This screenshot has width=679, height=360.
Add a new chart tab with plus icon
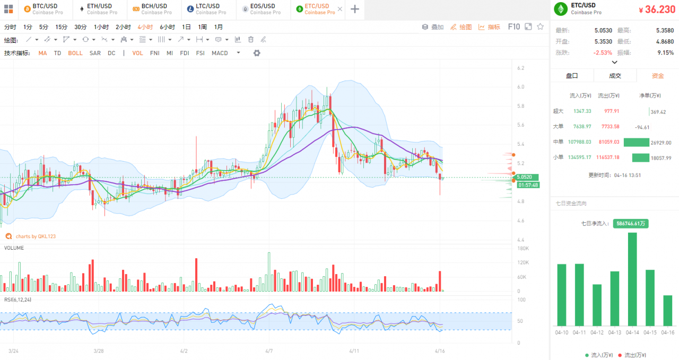355,9
